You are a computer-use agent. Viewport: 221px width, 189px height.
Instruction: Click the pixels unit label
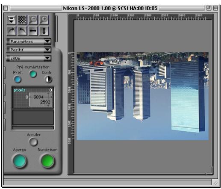[x=20, y=90]
